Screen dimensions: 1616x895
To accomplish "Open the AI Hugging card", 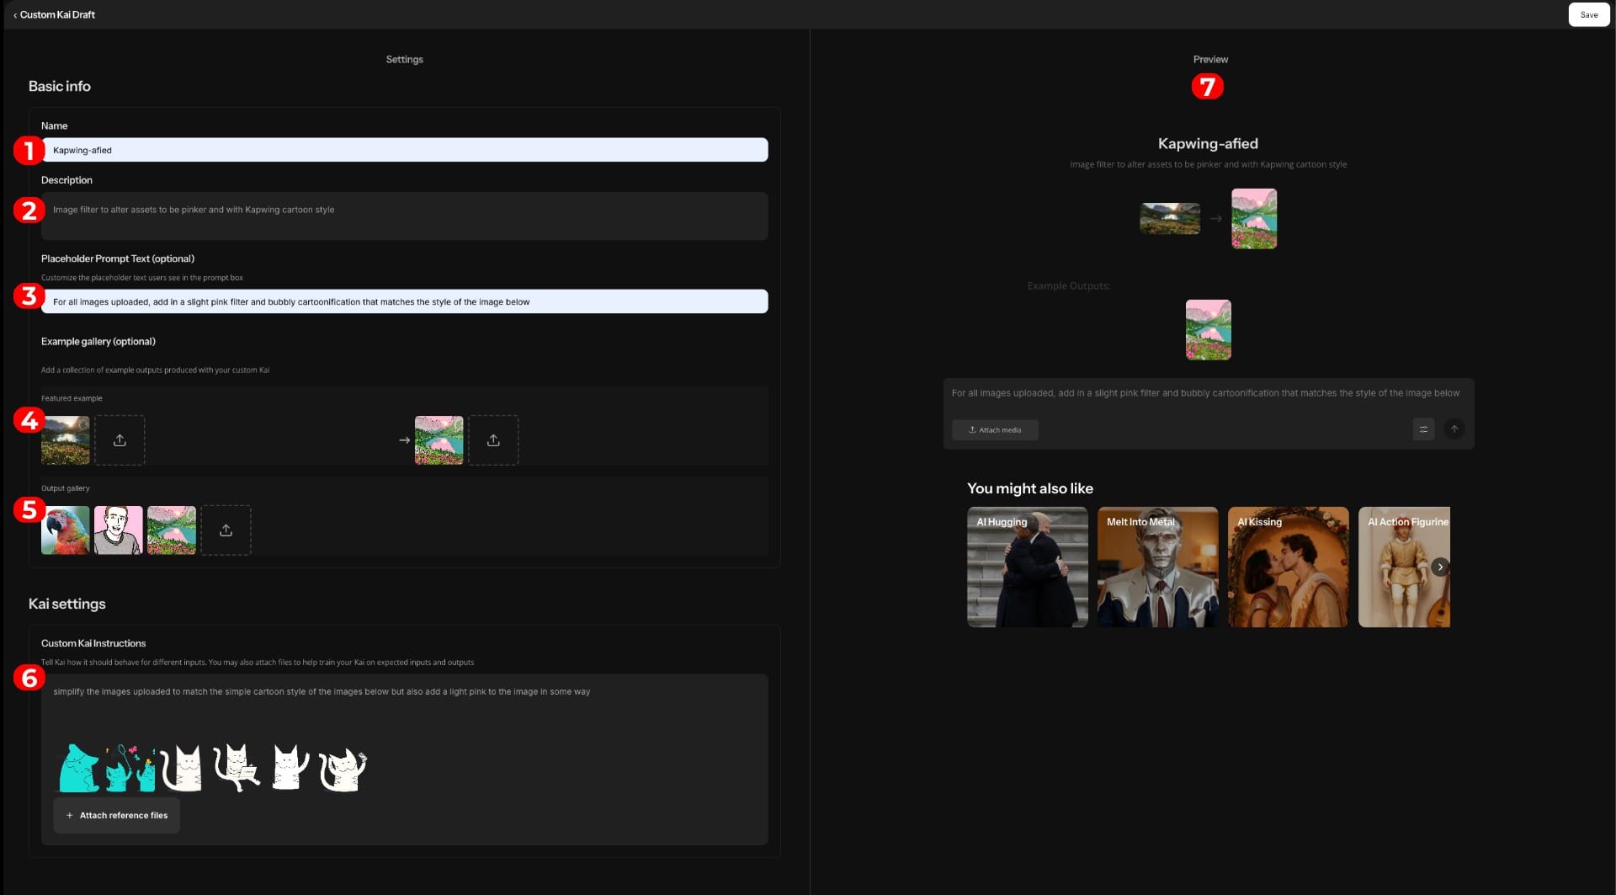I will pyautogui.click(x=1027, y=567).
